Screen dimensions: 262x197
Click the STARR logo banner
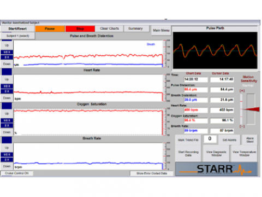(216, 169)
